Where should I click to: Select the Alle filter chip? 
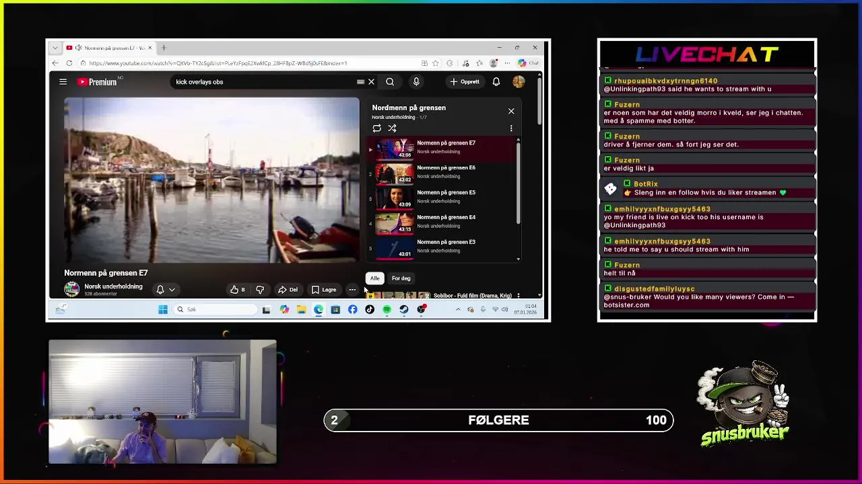pyautogui.click(x=375, y=278)
